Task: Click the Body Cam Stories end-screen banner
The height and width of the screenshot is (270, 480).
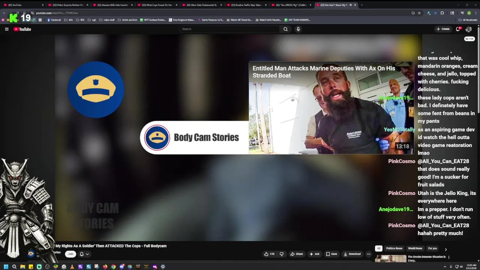Action: [194, 137]
